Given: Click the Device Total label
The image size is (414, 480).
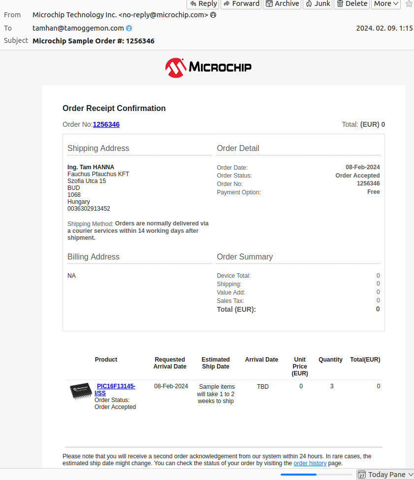Looking at the screenshot, I should pyautogui.click(x=234, y=276).
